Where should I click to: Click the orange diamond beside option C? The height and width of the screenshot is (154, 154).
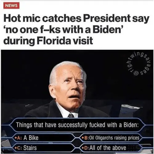(x=16, y=148)
